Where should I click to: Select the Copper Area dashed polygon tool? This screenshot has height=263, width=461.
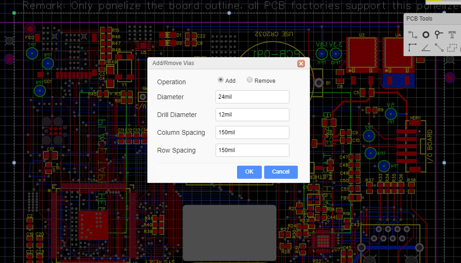(452, 47)
